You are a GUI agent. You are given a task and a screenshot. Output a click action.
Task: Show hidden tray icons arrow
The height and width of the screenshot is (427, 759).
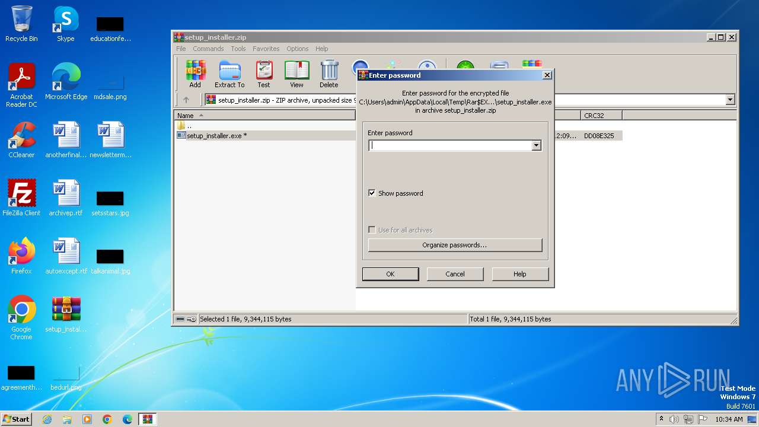click(x=661, y=419)
